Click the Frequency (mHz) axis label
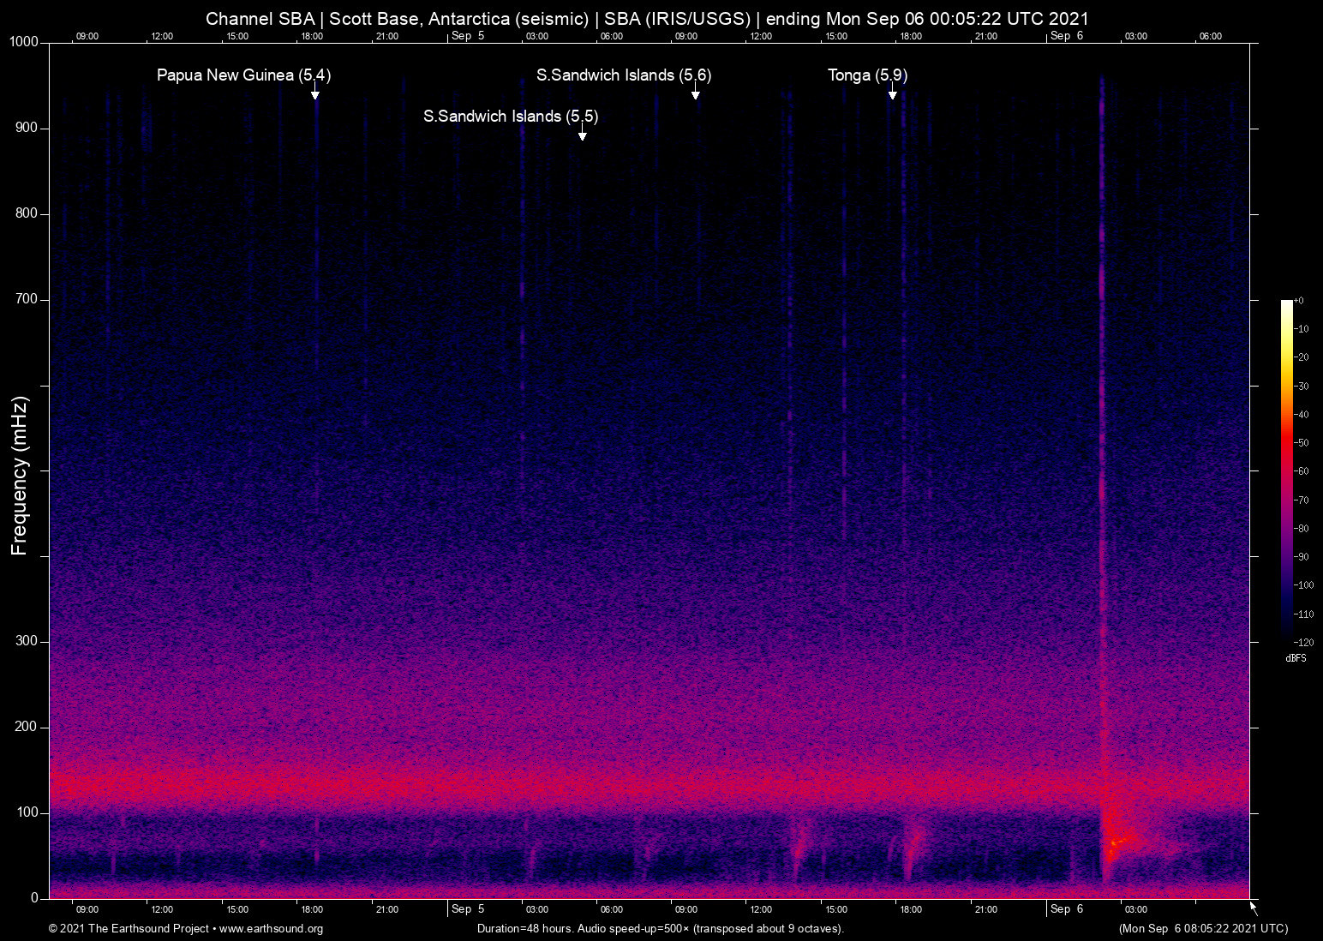The width and height of the screenshot is (1323, 941). click(18, 469)
